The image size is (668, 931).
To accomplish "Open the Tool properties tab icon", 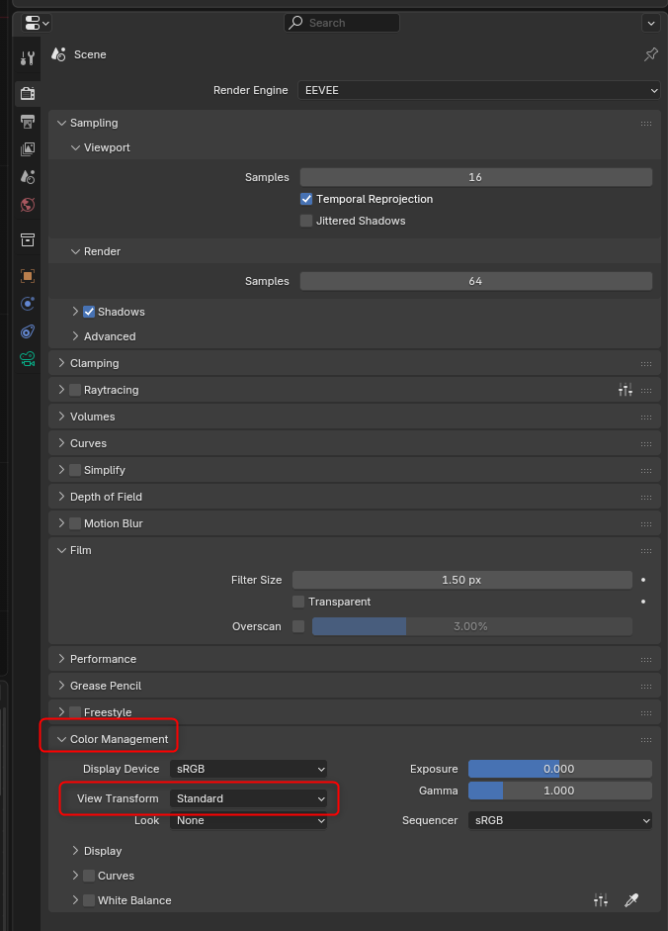I will 28,58.
